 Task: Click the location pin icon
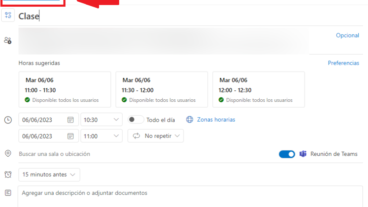(x=8, y=153)
